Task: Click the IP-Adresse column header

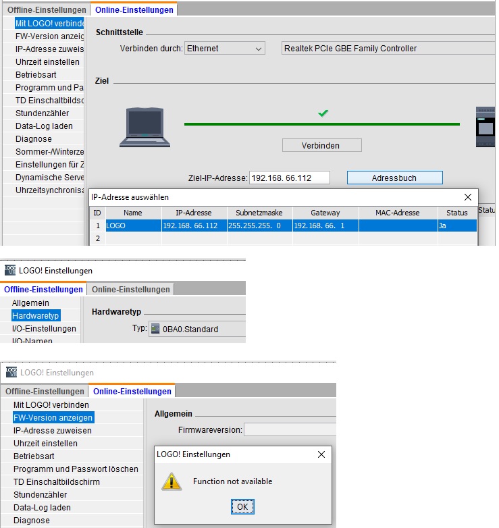Action: pyautogui.click(x=194, y=213)
